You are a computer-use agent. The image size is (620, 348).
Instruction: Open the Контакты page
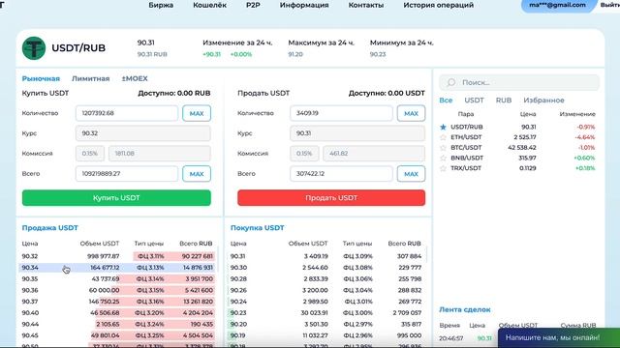click(366, 5)
